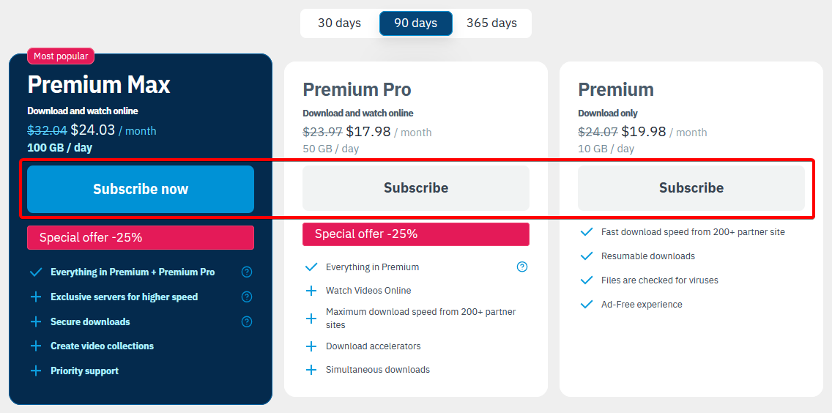This screenshot has width=832, height=413.
Task: Switch to the 365 days plan duration
Action: [491, 23]
